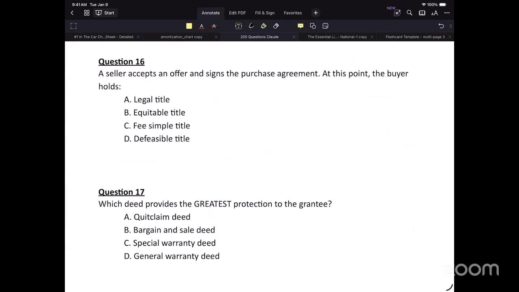519x292 pixels.
Task: Open the text size view settings
Action: click(434, 13)
